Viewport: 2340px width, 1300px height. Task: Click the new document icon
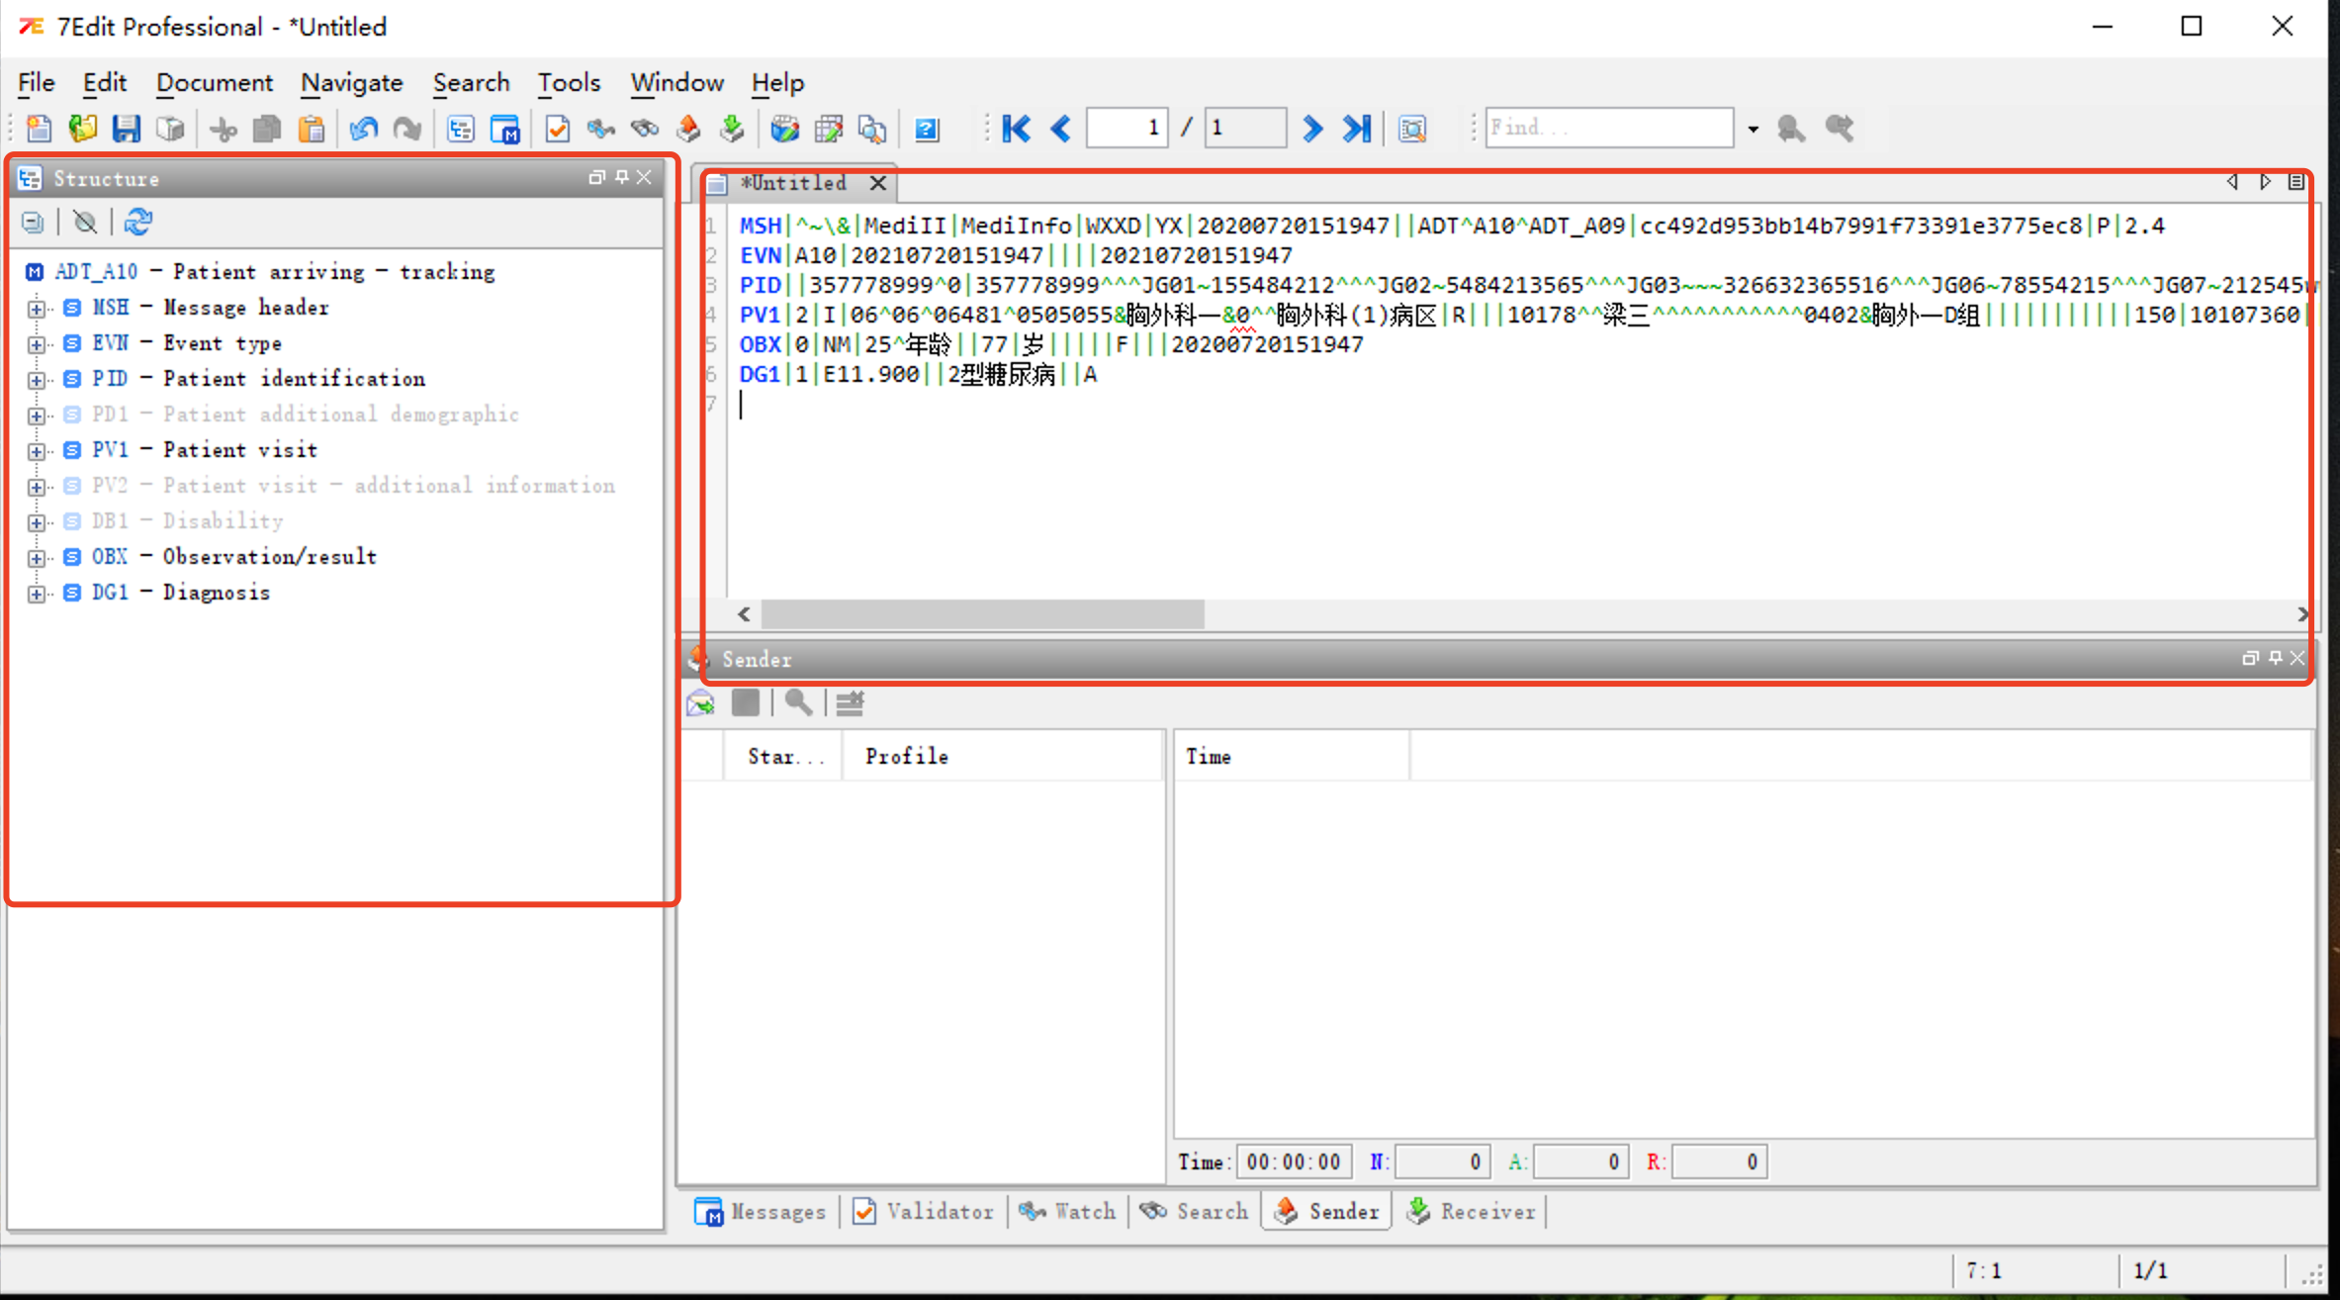39,129
